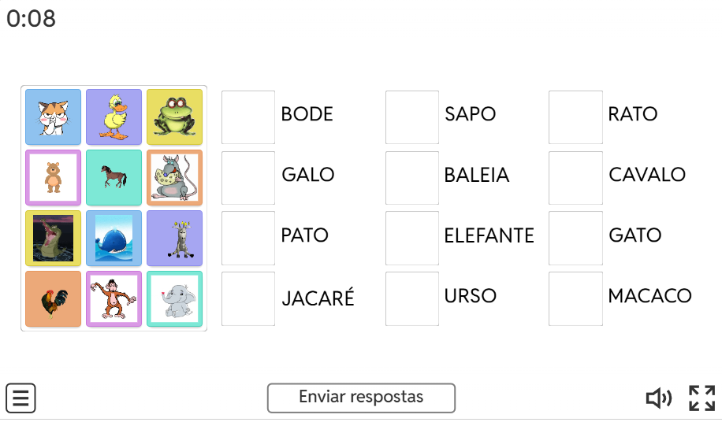This screenshot has height=422, width=722.
Task: Click the blue whale picture tile
Action: (114, 239)
